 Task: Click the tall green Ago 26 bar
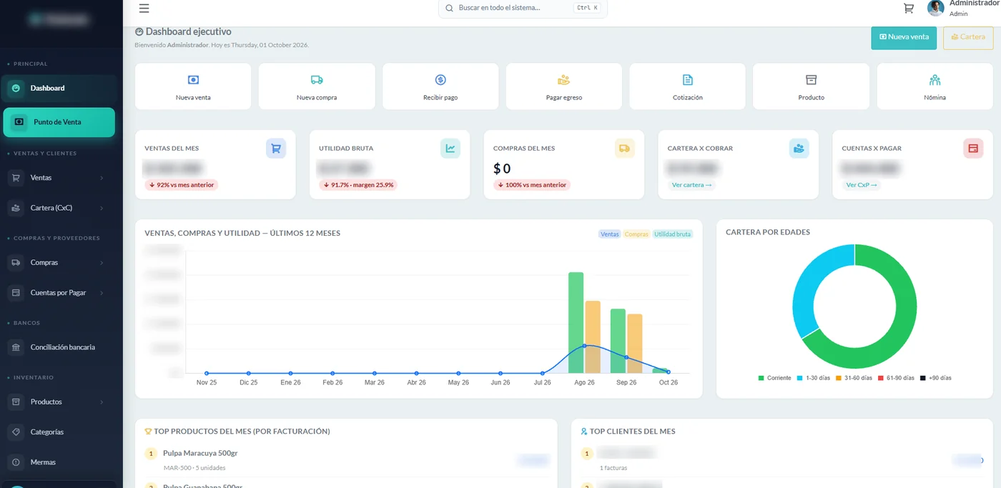tap(576, 322)
